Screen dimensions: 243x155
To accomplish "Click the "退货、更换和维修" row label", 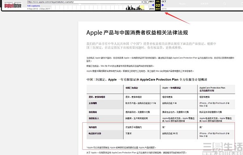I will pos(97,97).
